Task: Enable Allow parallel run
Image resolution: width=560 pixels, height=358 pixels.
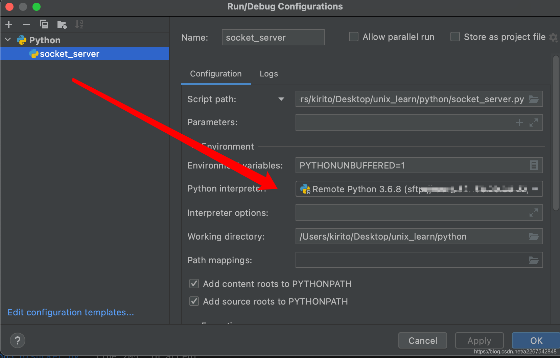Action: (354, 37)
